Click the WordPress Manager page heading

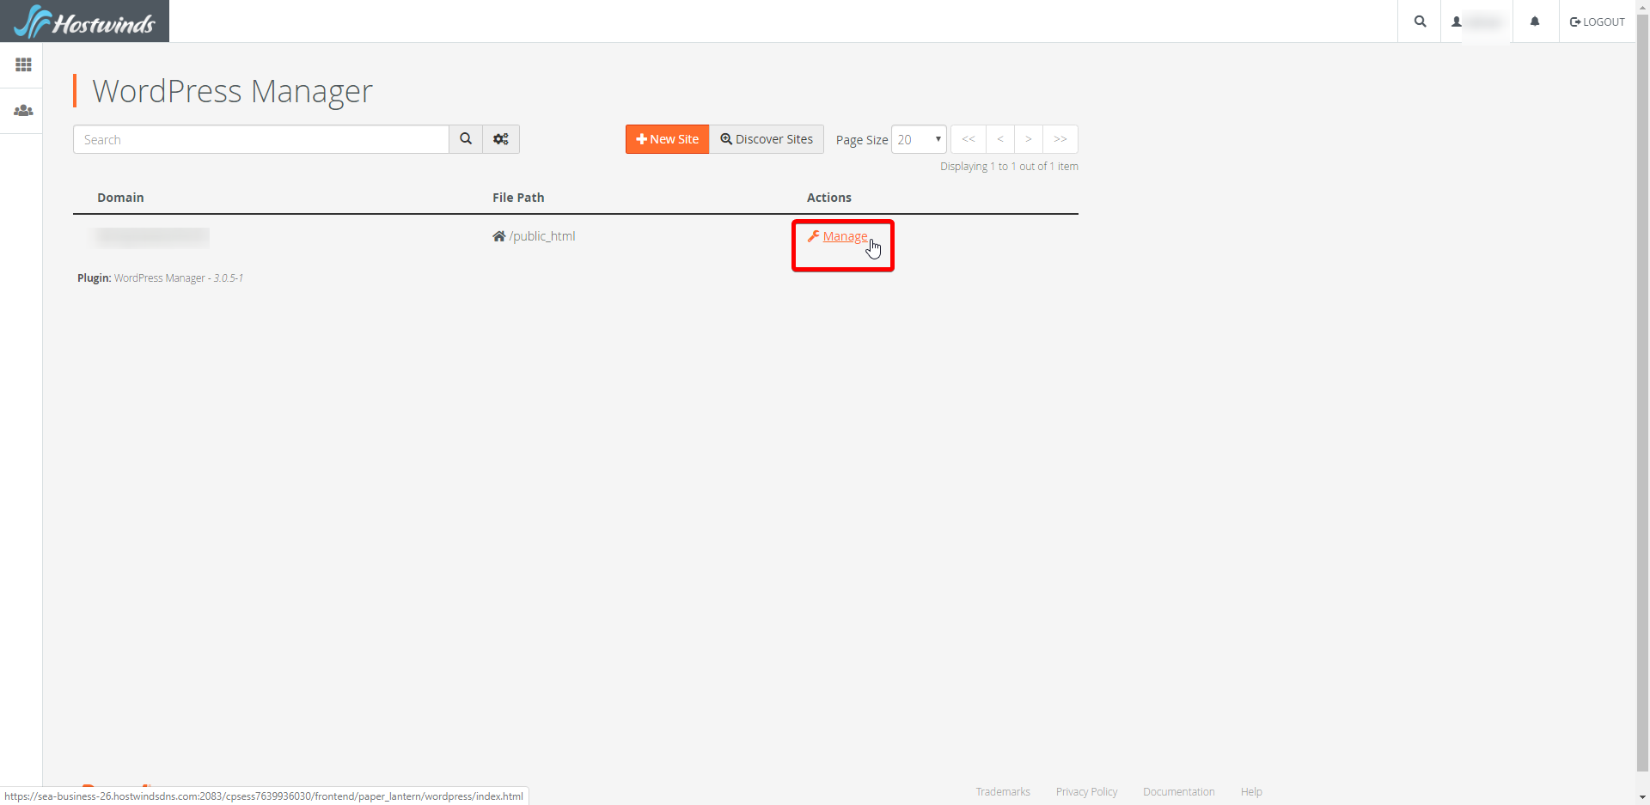232,91
